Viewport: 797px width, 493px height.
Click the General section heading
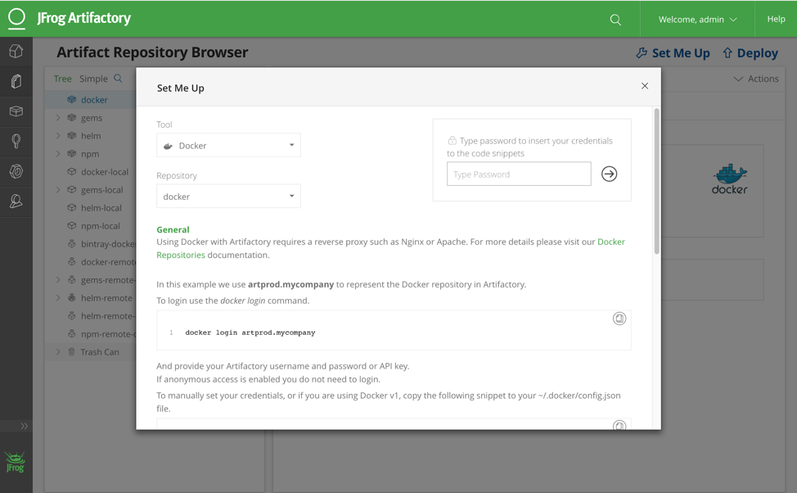[x=173, y=229]
